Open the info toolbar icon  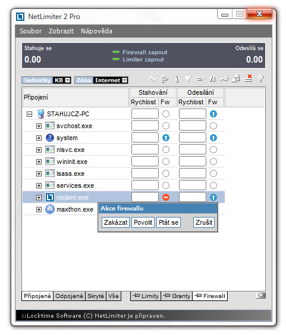tap(177, 79)
